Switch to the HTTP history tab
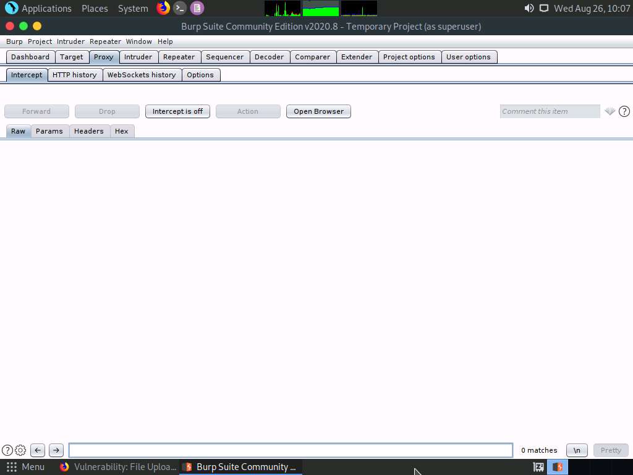633x475 pixels. coord(75,74)
